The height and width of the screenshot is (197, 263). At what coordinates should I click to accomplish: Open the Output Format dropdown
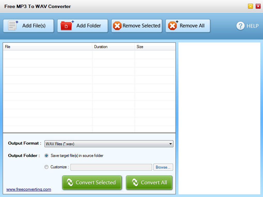tap(109, 144)
